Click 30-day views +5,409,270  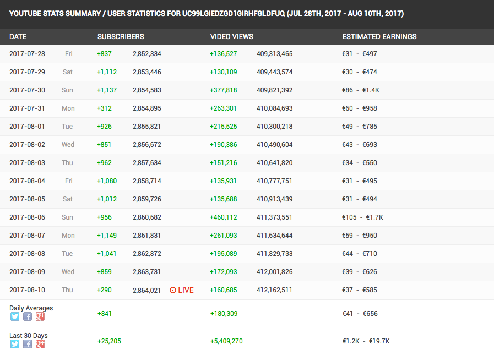[x=226, y=341]
